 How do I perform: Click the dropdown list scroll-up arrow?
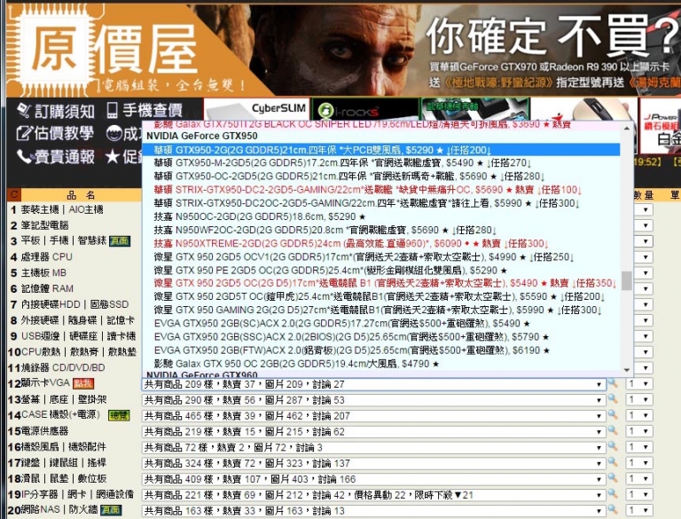click(626, 129)
